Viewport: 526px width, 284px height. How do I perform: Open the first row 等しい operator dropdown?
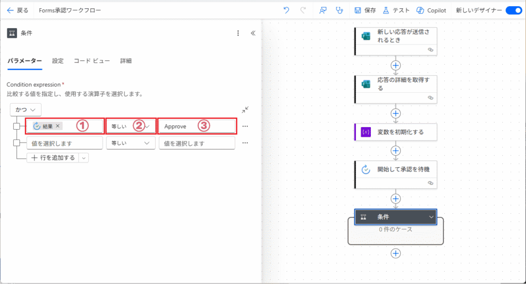pos(131,126)
